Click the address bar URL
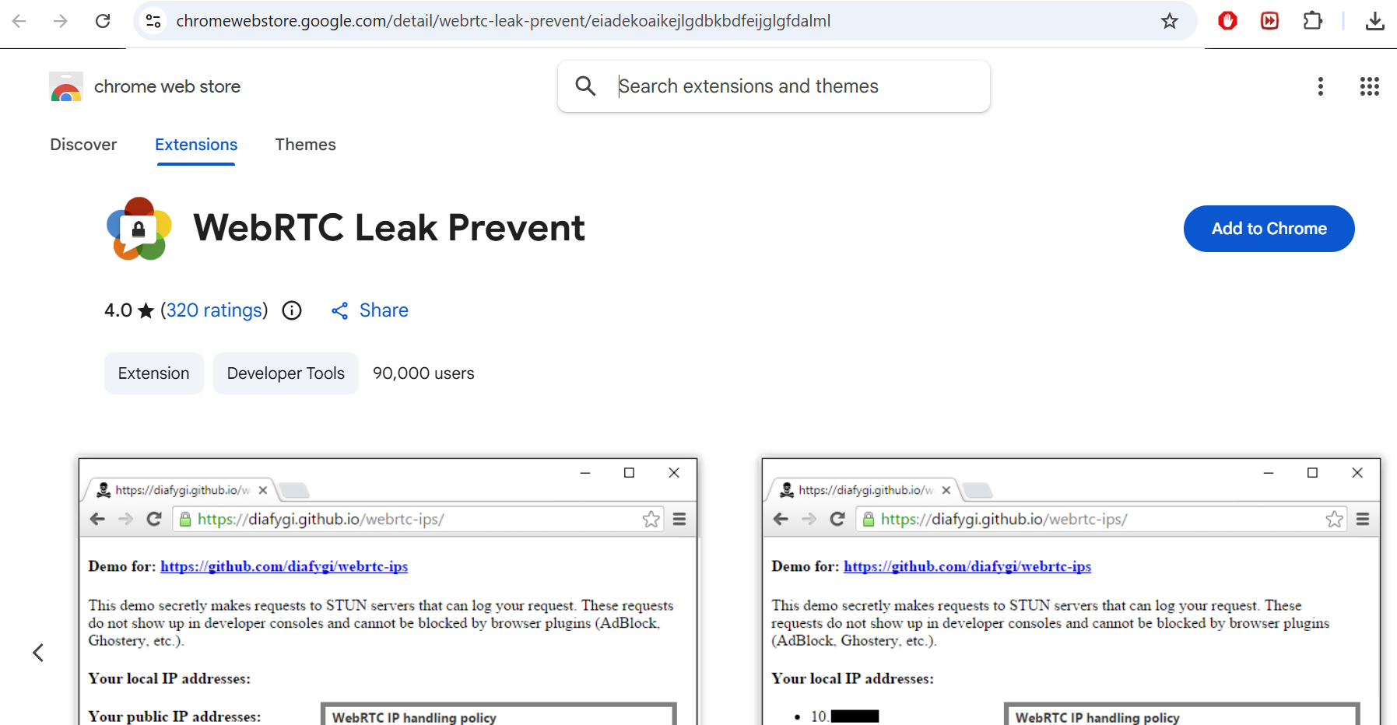 tap(504, 21)
